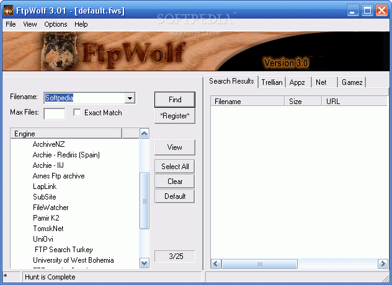
Task: Click the results horizontal scrollbar thumb
Action: click(x=259, y=264)
